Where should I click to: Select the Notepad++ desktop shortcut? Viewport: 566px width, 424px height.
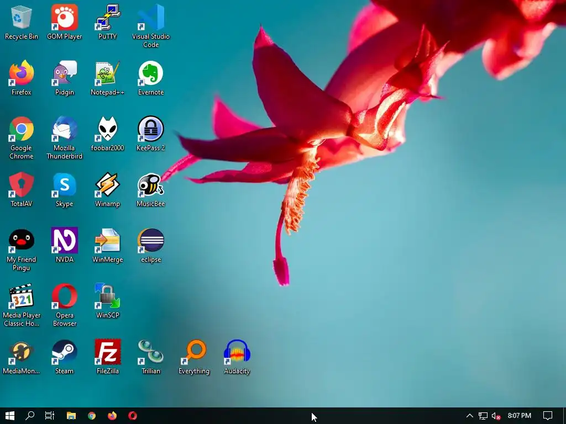coord(108,78)
